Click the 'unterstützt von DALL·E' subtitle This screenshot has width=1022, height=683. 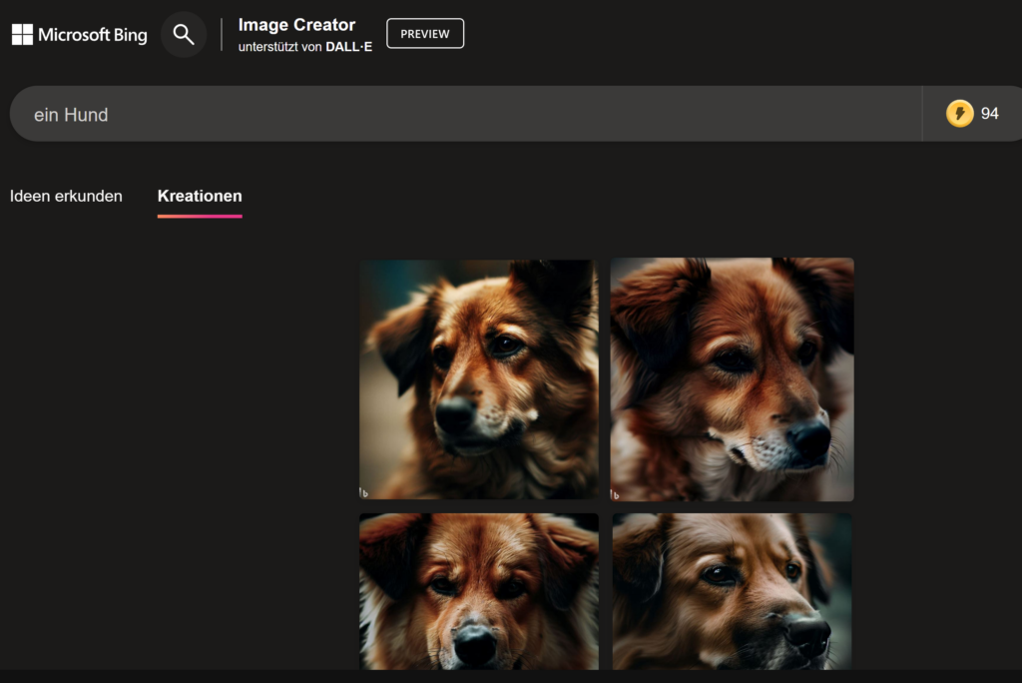point(305,47)
